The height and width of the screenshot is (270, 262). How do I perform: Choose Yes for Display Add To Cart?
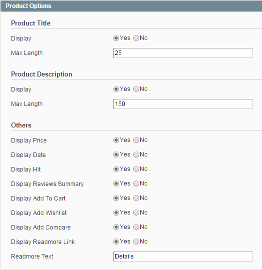click(x=116, y=198)
